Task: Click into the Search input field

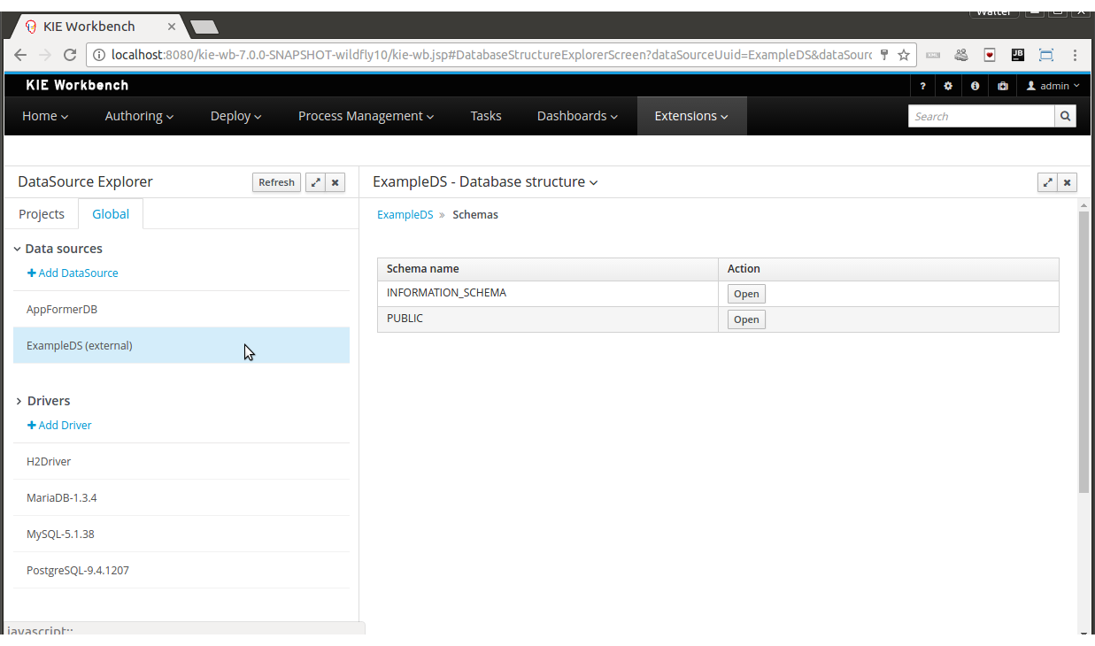Action: pos(981,116)
